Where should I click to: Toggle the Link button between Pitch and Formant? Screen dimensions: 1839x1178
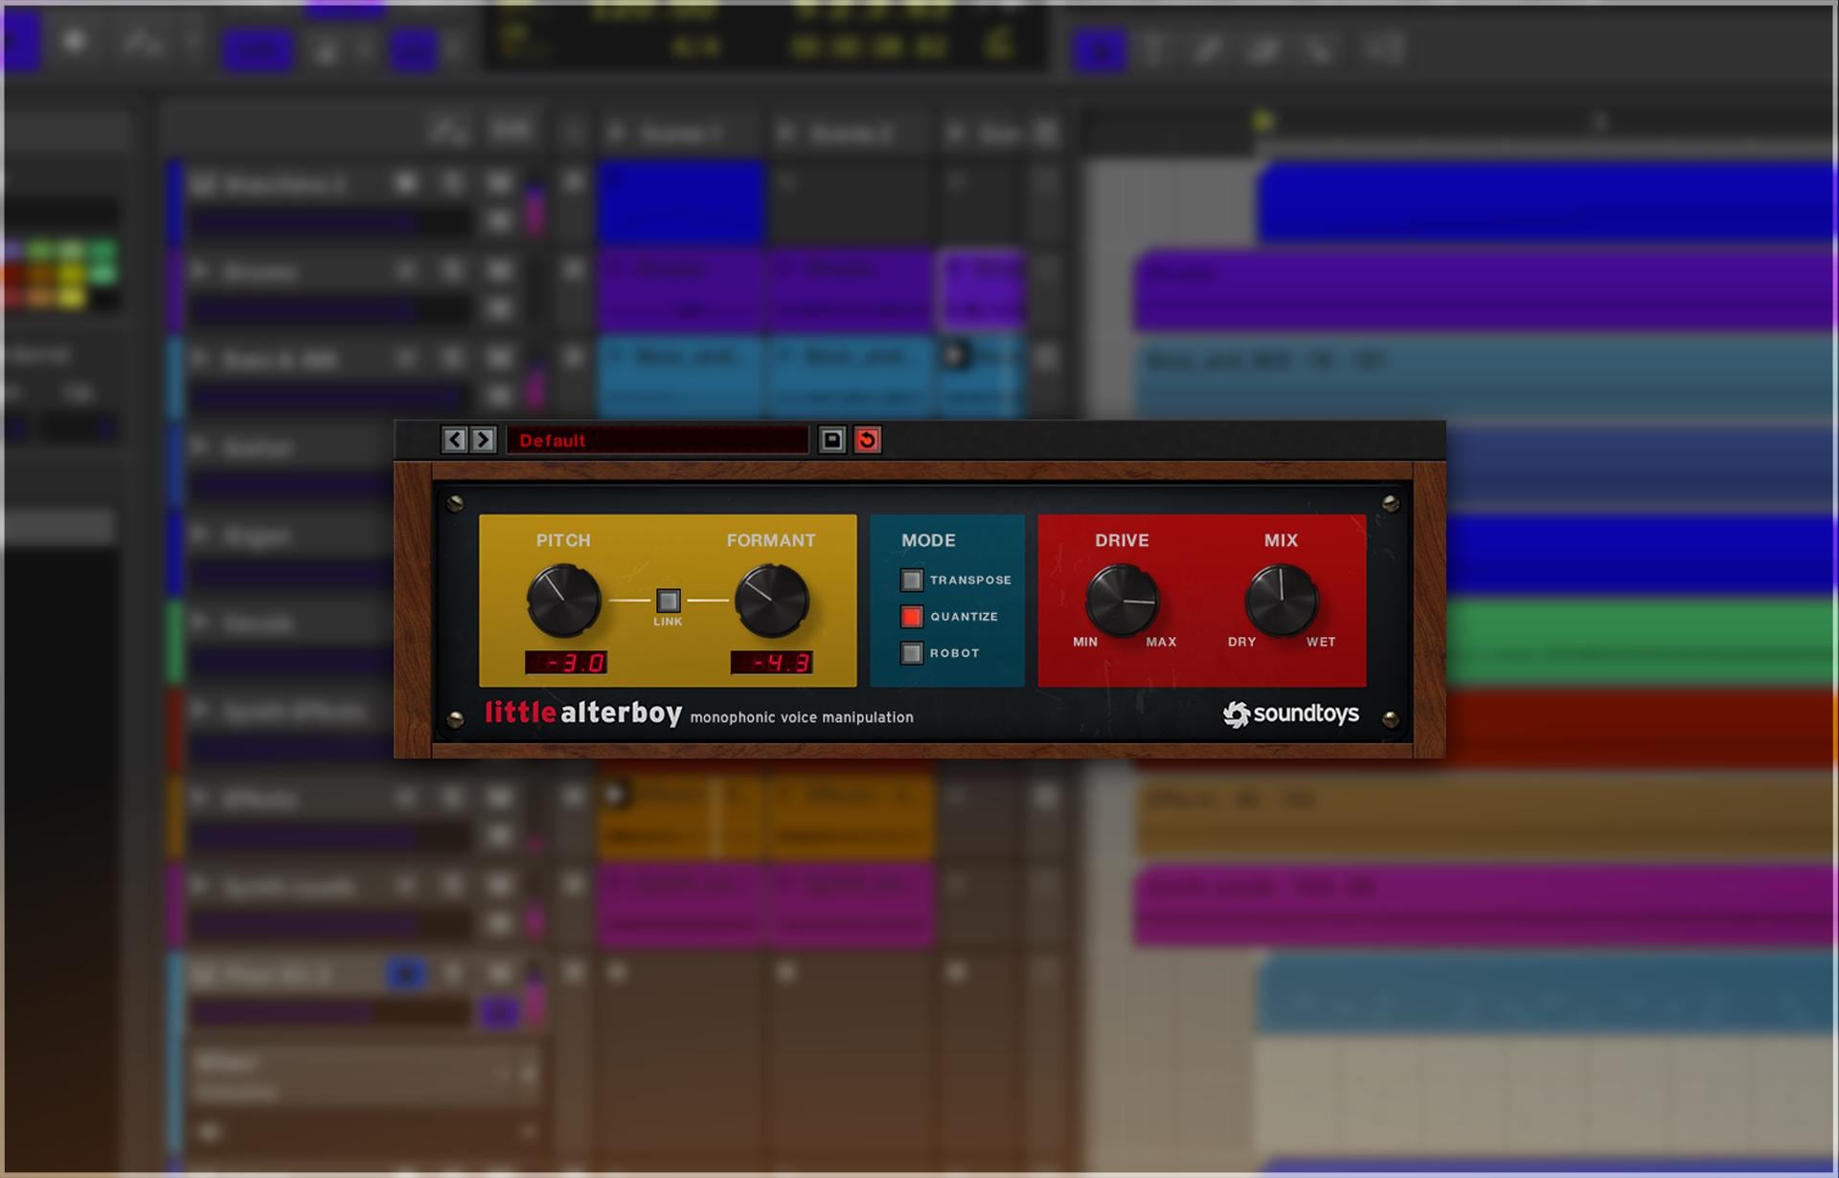click(x=669, y=600)
